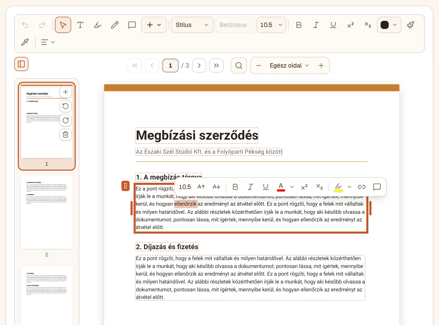
Task: Delete page 1 with trash icon
Action: (x=66, y=135)
